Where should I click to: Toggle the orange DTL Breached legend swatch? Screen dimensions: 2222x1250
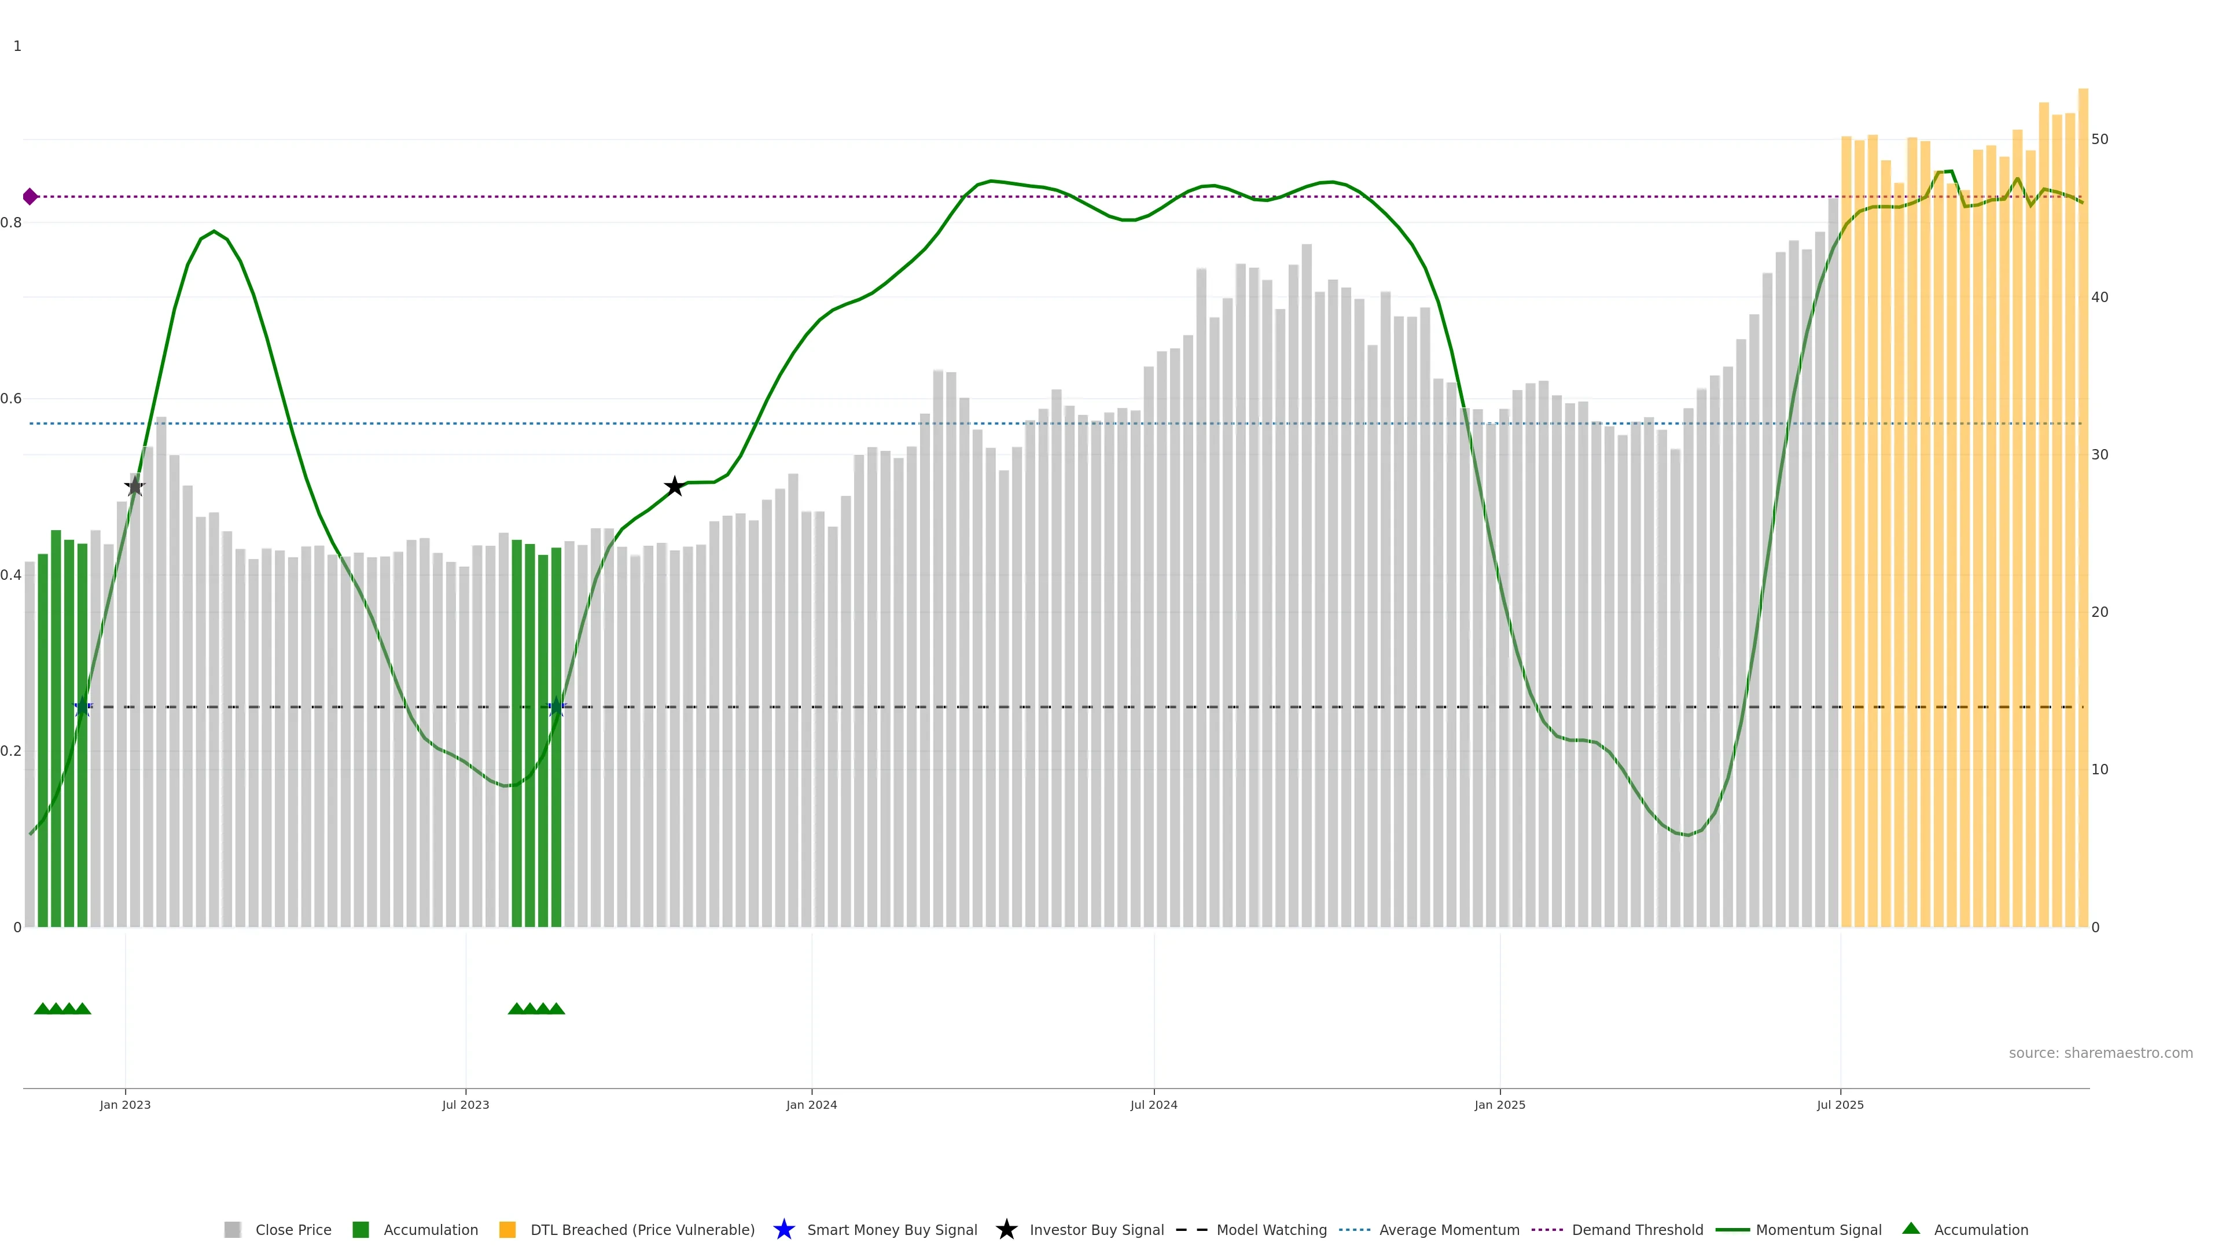[507, 1229]
